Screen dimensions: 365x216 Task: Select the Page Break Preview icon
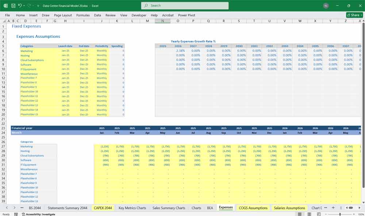(319, 214)
